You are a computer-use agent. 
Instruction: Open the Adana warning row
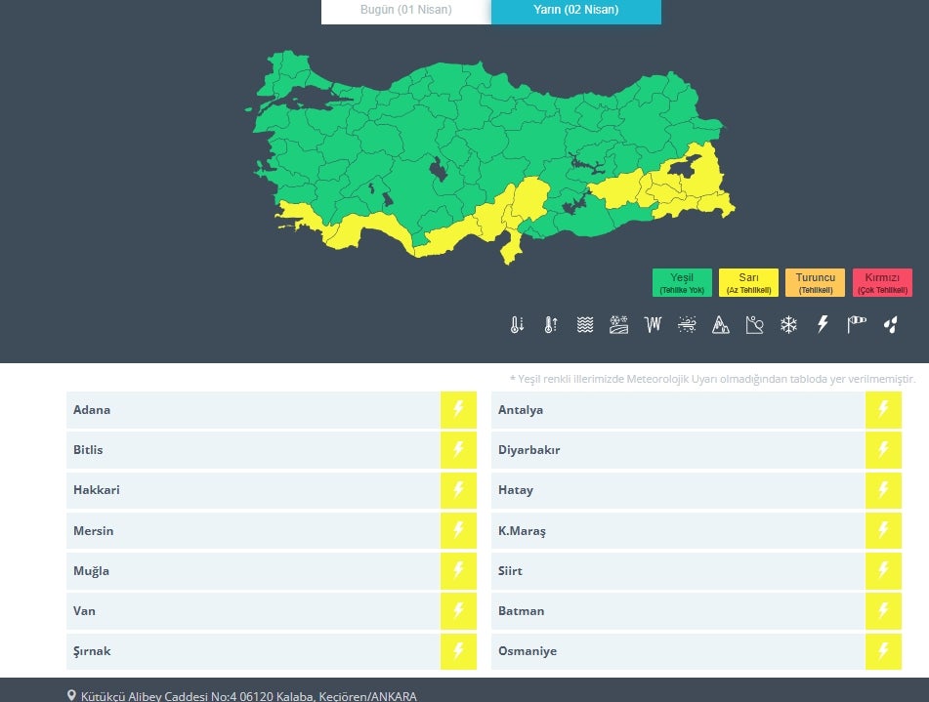[x=254, y=410]
